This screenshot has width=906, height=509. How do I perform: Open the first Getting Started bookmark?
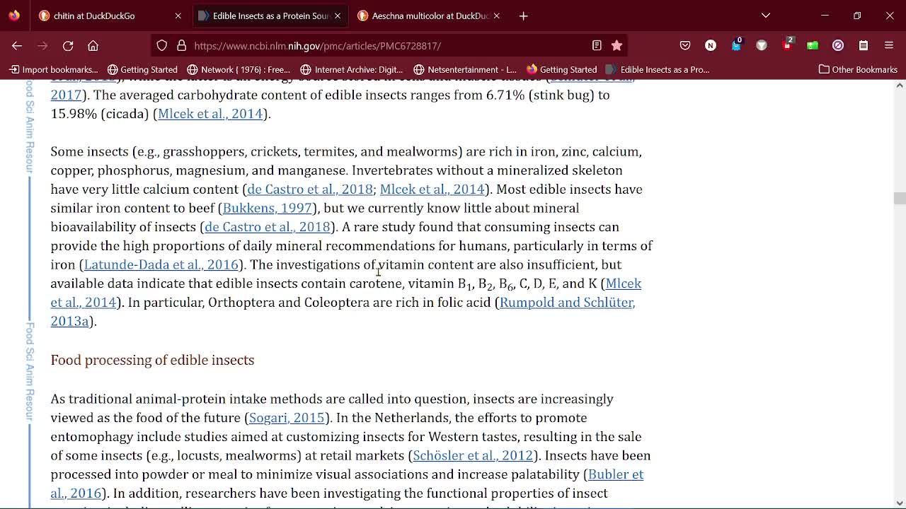(x=142, y=69)
